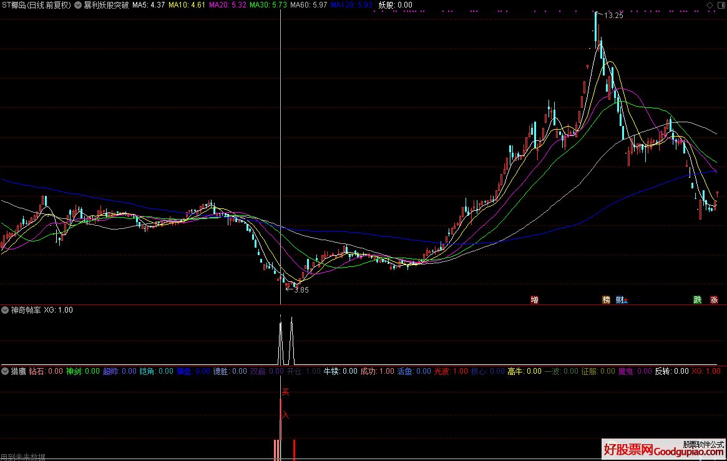Screen dimensions: 727x461
Task: Click the 13.25 high price label
Action: tap(613, 16)
